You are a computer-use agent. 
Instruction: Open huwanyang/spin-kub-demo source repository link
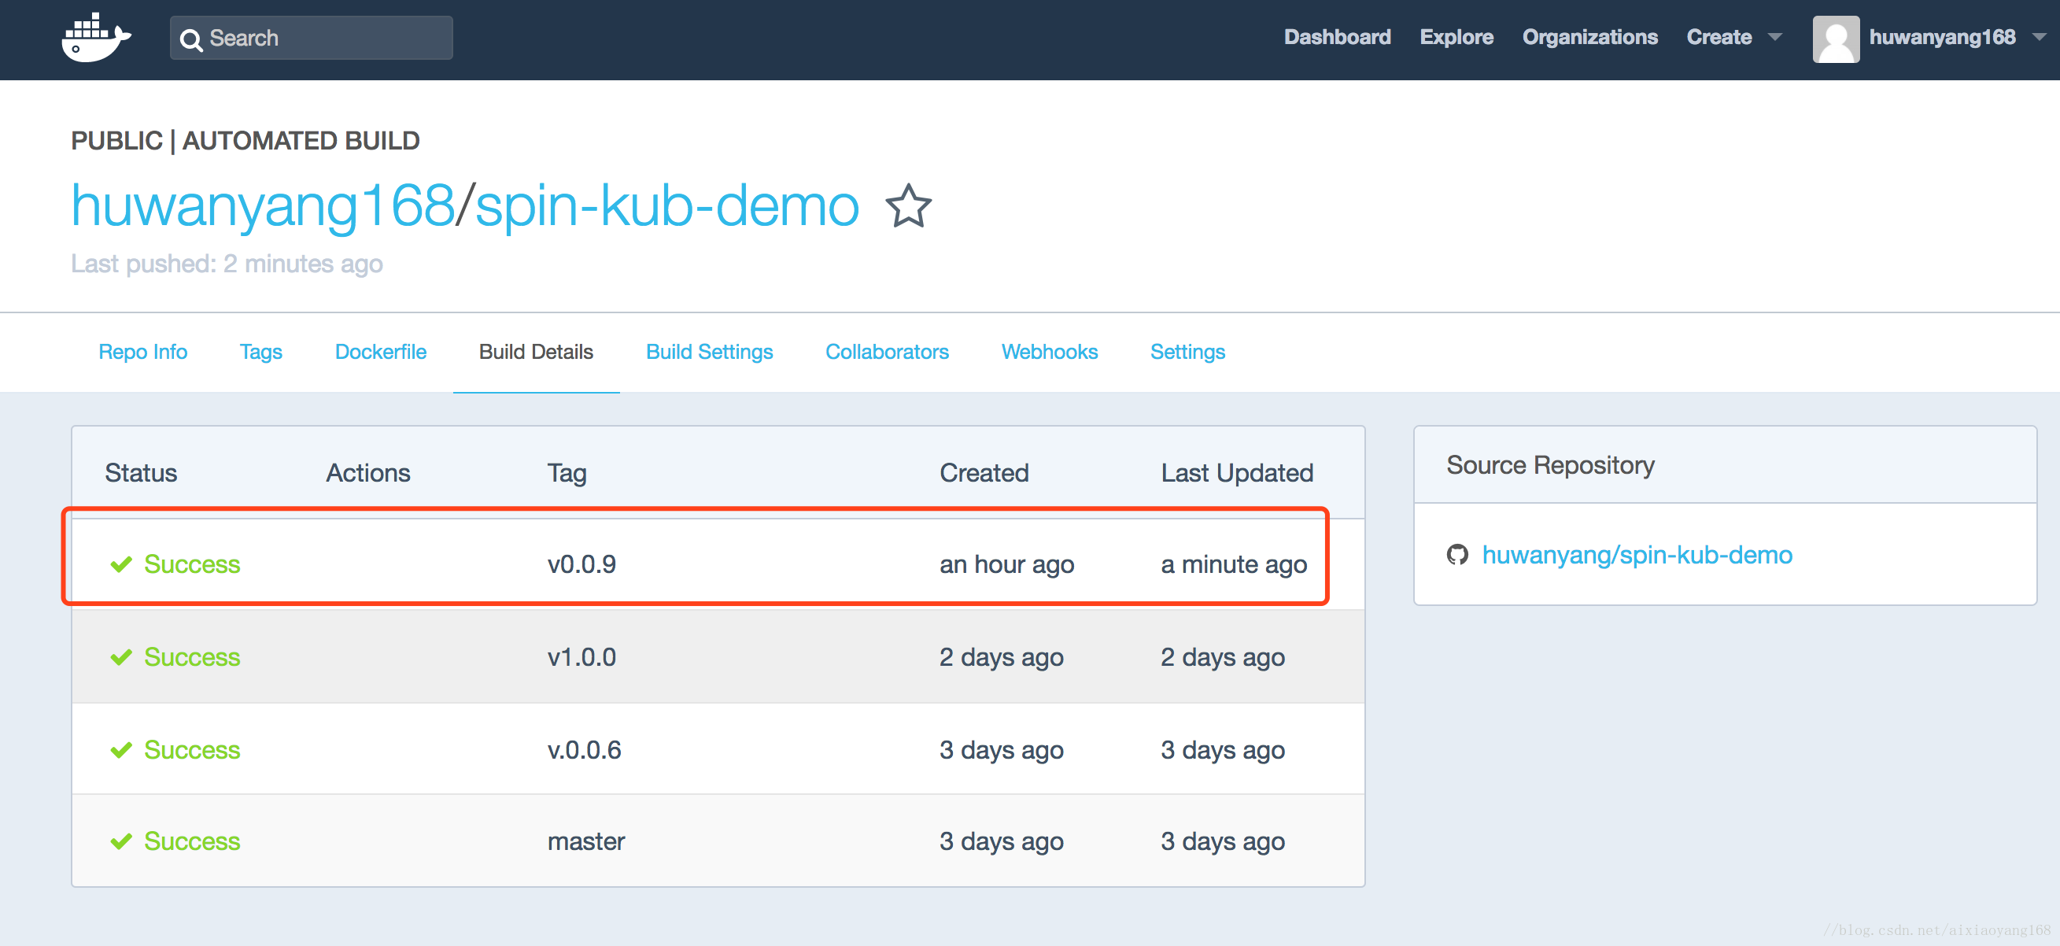(1637, 554)
